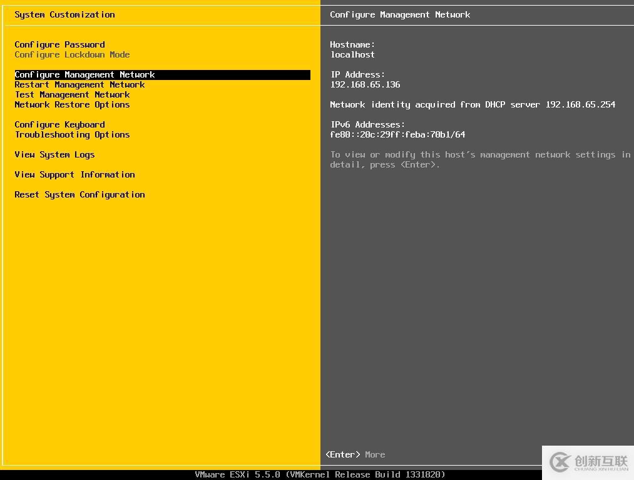Click the IP Address: label
This screenshot has height=480, width=634.
pos(357,74)
